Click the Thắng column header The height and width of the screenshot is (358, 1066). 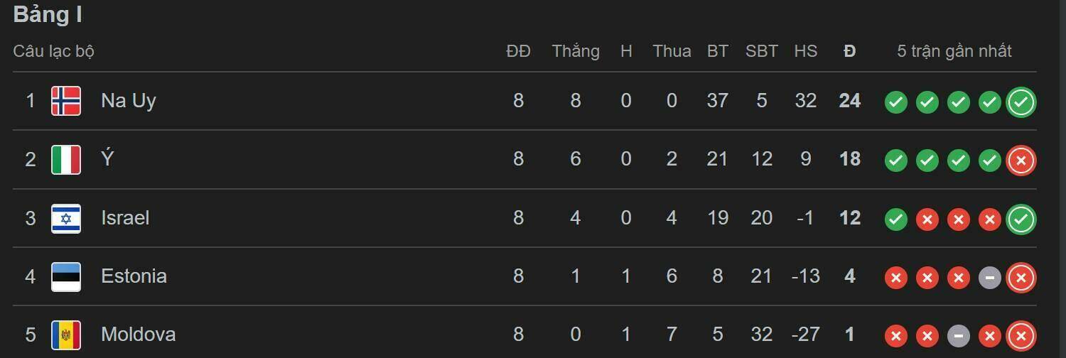575,51
